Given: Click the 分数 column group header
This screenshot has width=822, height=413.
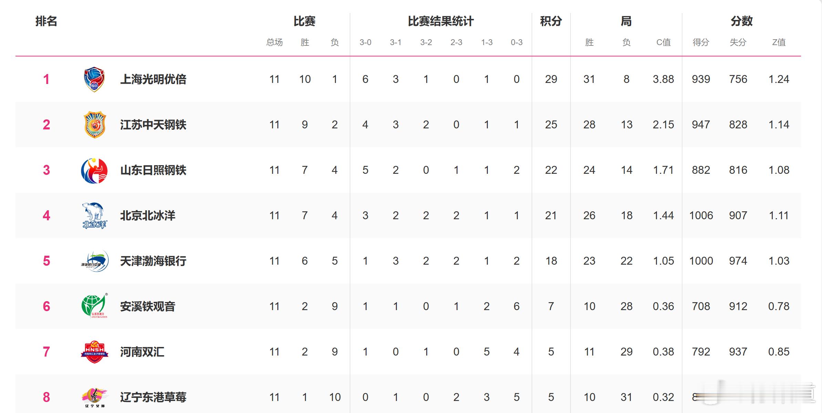Looking at the screenshot, I should point(741,21).
